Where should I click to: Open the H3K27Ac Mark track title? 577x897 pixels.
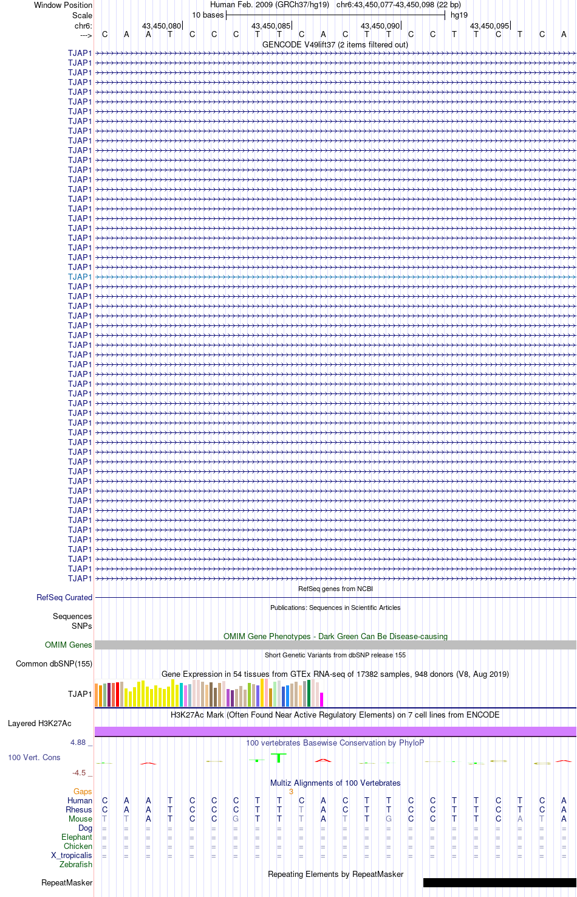(335, 715)
